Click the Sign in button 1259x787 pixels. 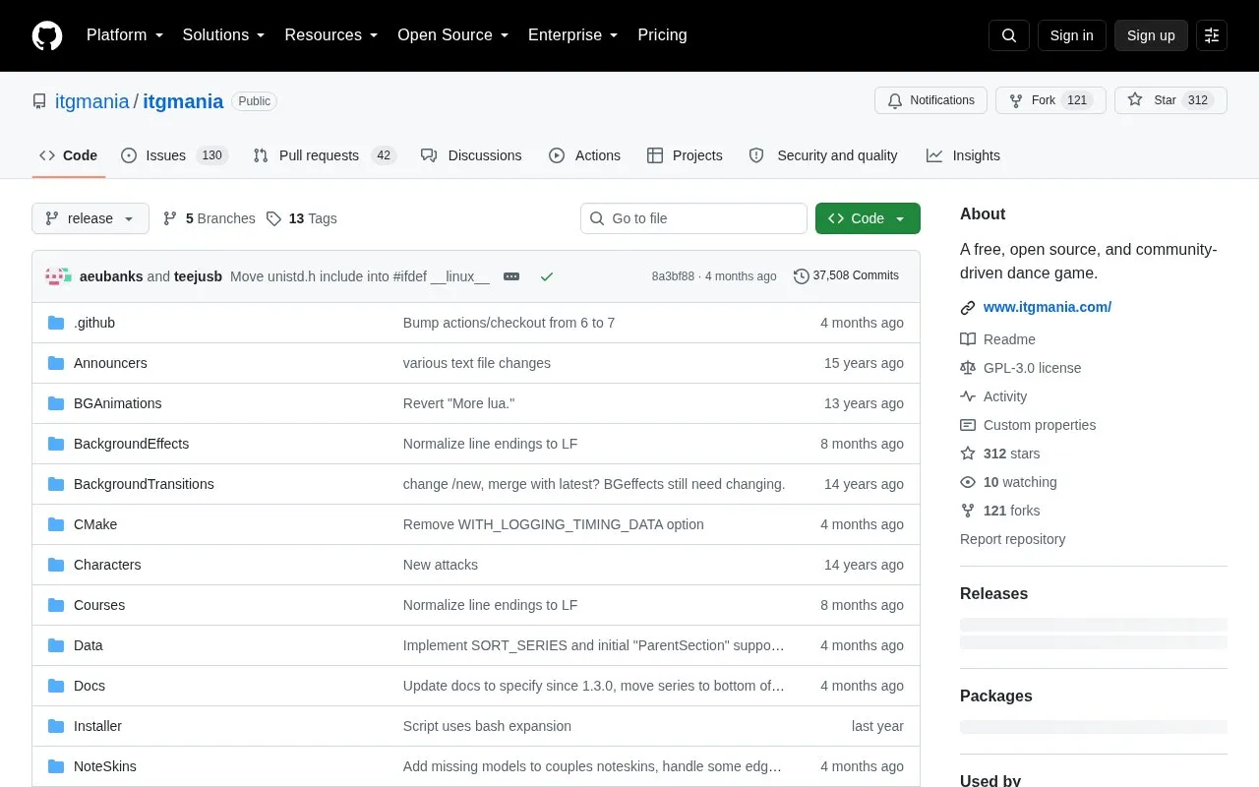[x=1071, y=35]
